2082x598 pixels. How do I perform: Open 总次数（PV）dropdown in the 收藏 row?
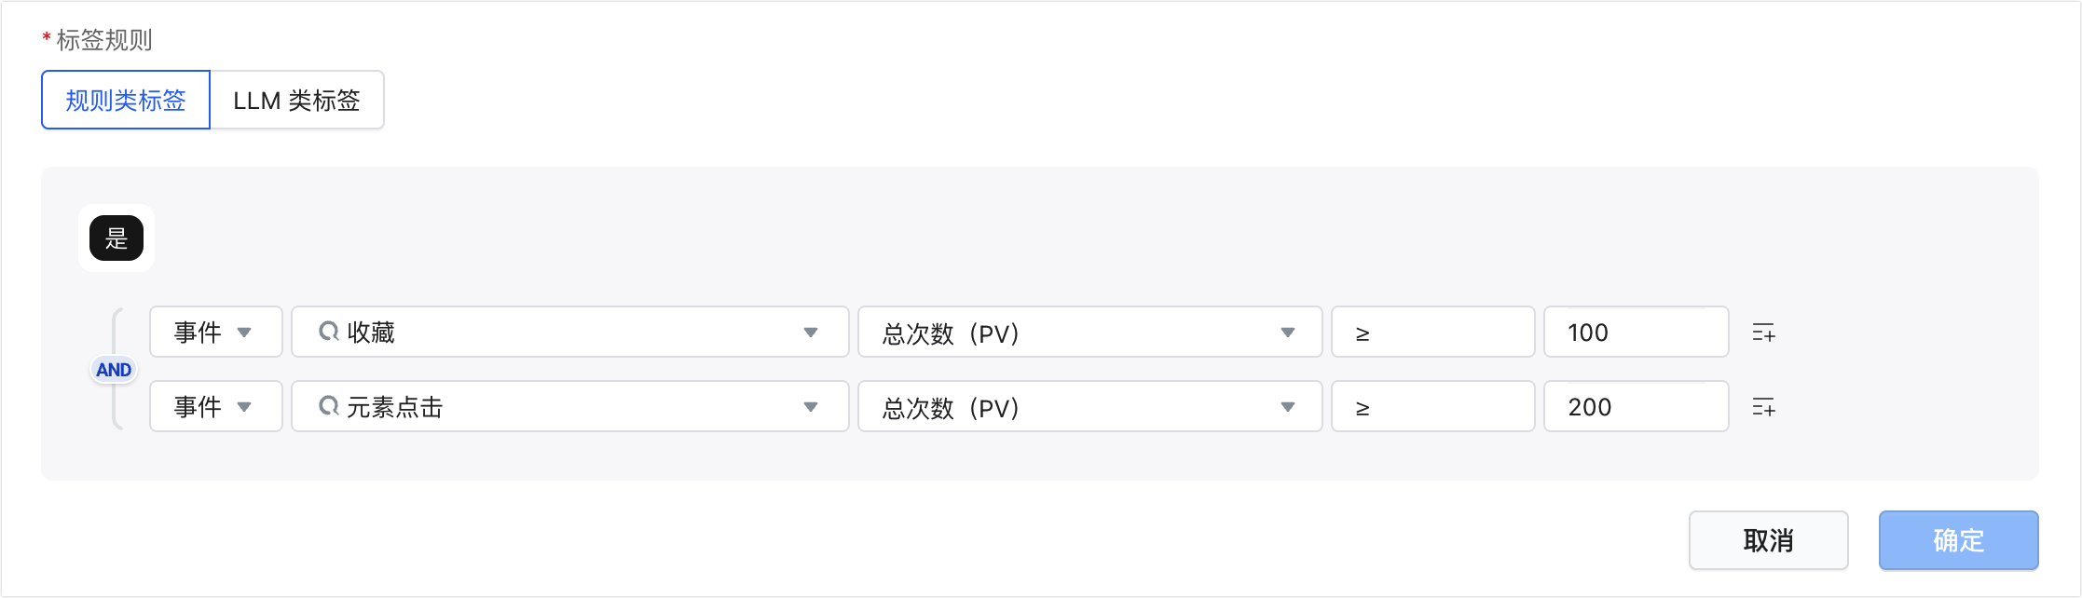(1089, 333)
